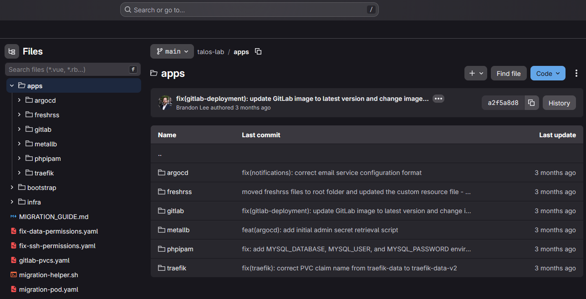This screenshot has height=299, width=586.
Task: Click the migration-helper.sh terminal file icon
Action: pyautogui.click(x=14, y=275)
